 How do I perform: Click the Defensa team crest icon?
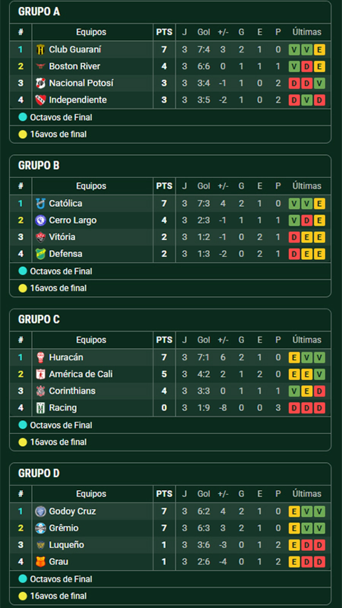pos(40,254)
